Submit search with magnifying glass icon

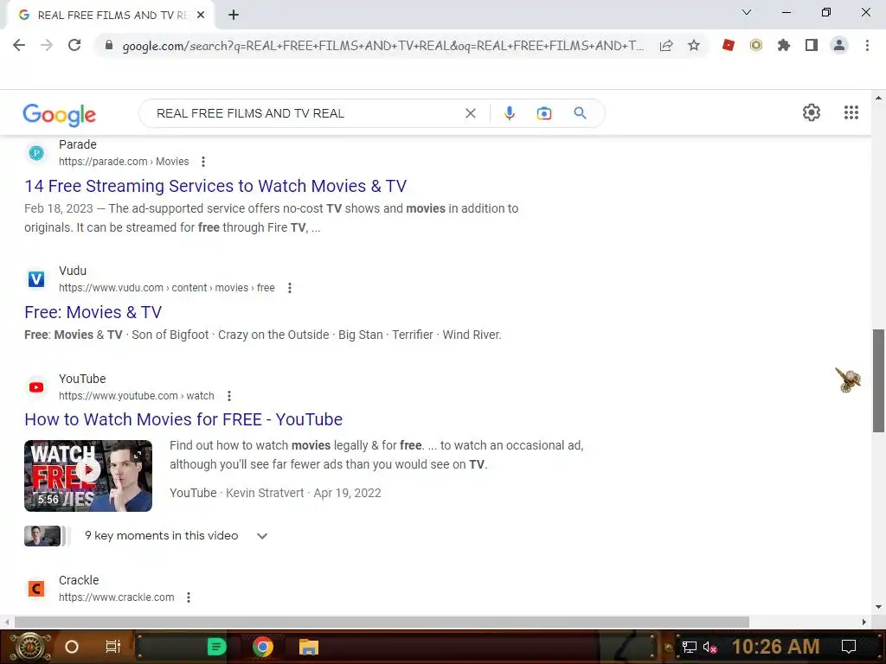pos(580,113)
